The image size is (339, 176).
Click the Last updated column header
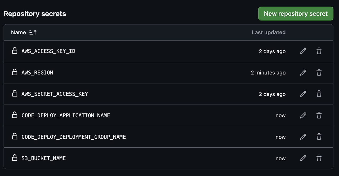coord(269,32)
